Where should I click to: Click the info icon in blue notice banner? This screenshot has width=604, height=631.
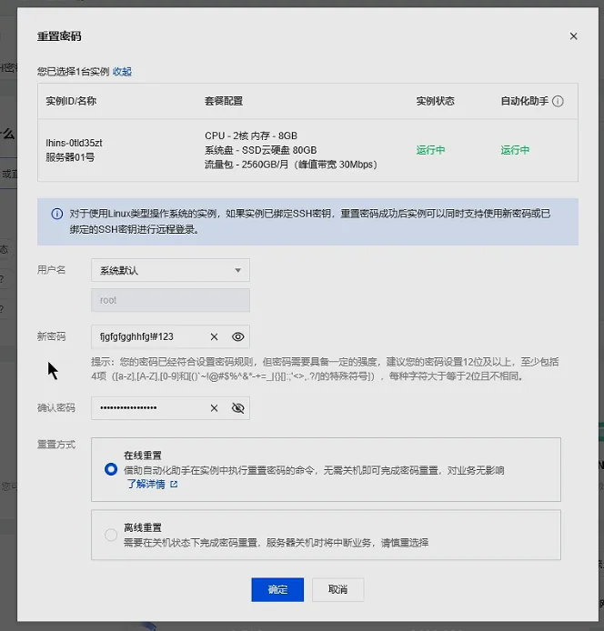[x=56, y=215]
